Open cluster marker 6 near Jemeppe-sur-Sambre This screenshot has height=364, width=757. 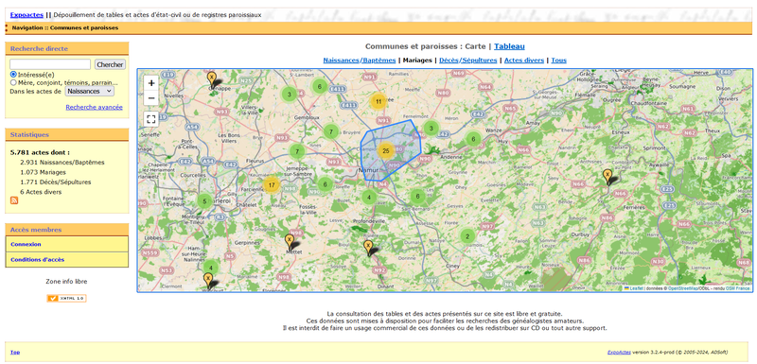[325, 184]
